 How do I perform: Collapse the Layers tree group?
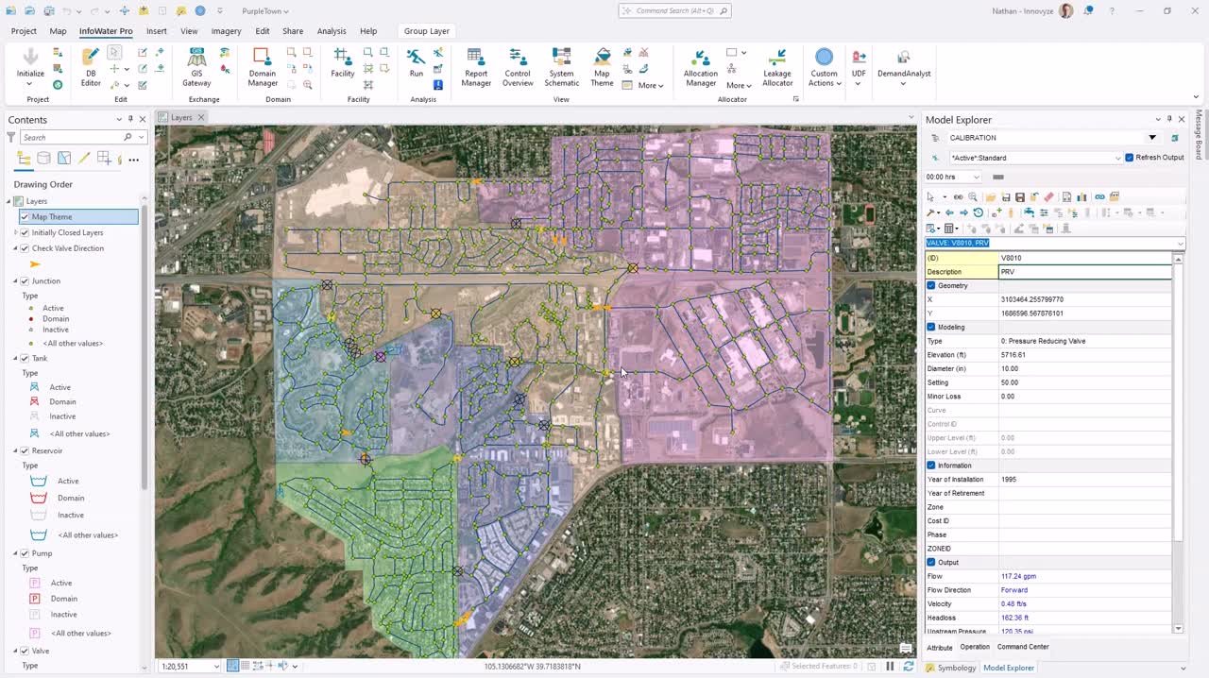pos(9,201)
